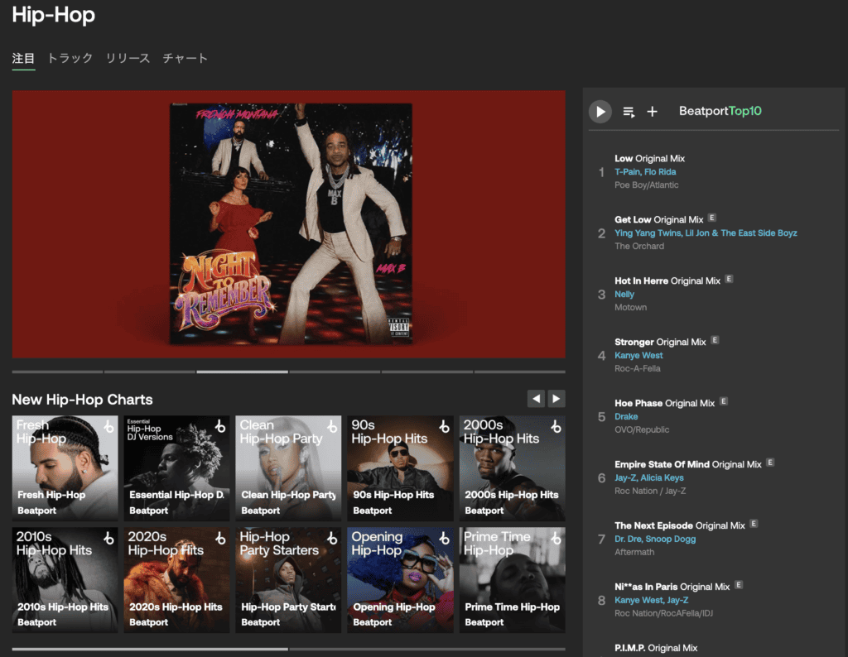Open Kanye West link under Stronger
Image resolution: width=848 pixels, height=657 pixels.
click(x=638, y=355)
